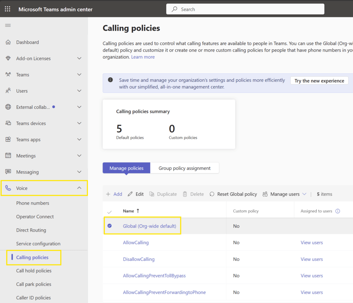This screenshot has width=353, height=303.
Task: Open the app launcher waffle icon
Action: click(x=8, y=9)
